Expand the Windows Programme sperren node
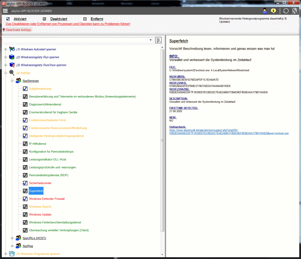 pos(5,254)
